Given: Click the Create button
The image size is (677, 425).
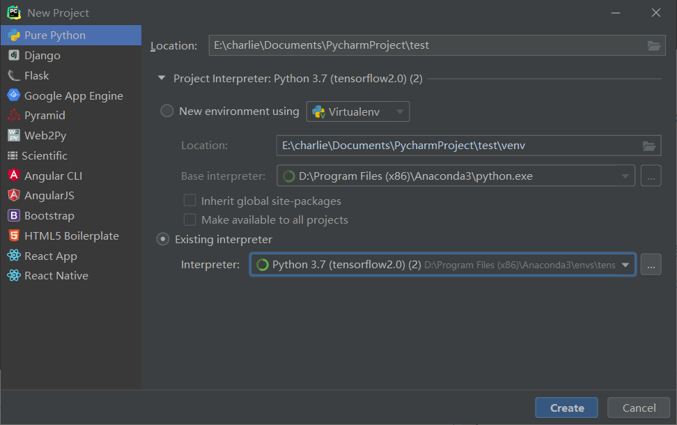Looking at the screenshot, I should tap(566, 408).
